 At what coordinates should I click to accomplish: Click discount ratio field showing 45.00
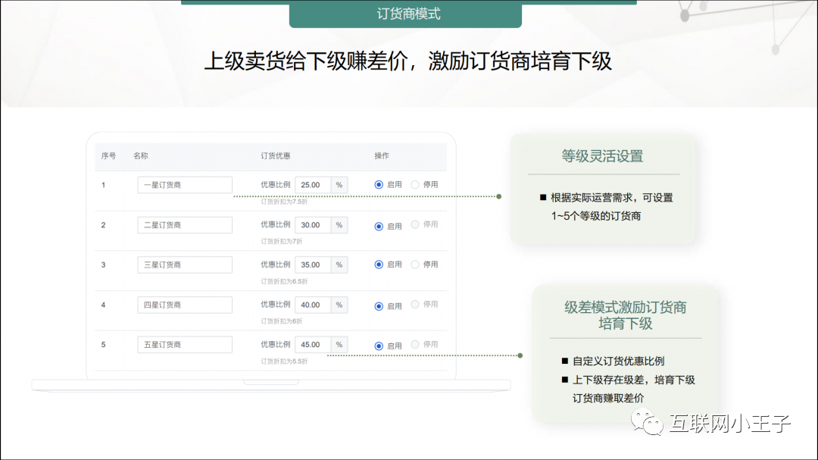click(313, 345)
